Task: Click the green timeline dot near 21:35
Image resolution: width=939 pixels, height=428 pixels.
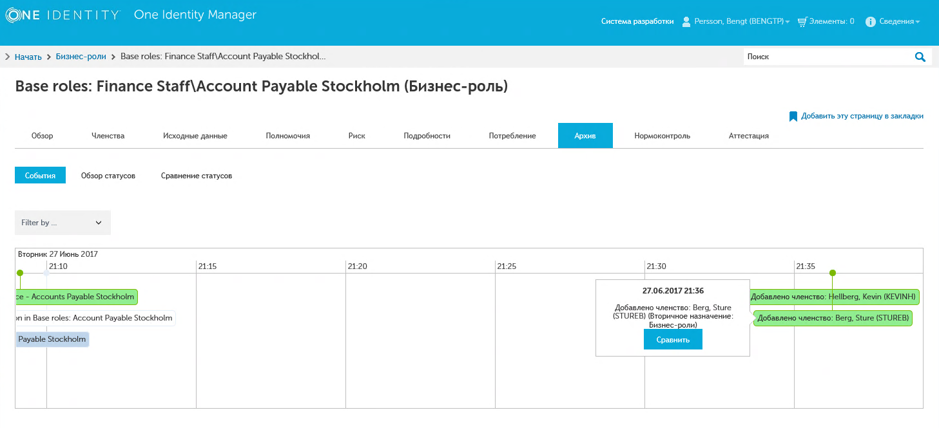Action: point(832,273)
